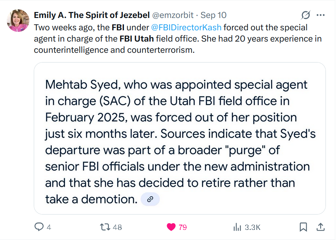Click the 79 likes count
336x240 pixels.
click(182, 227)
